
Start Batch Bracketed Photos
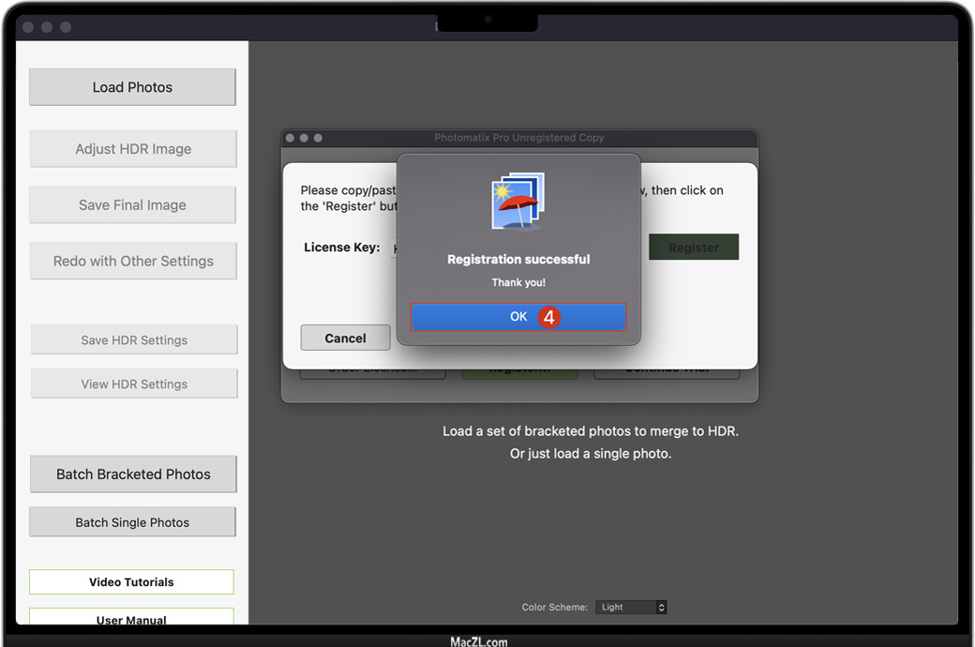(133, 474)
